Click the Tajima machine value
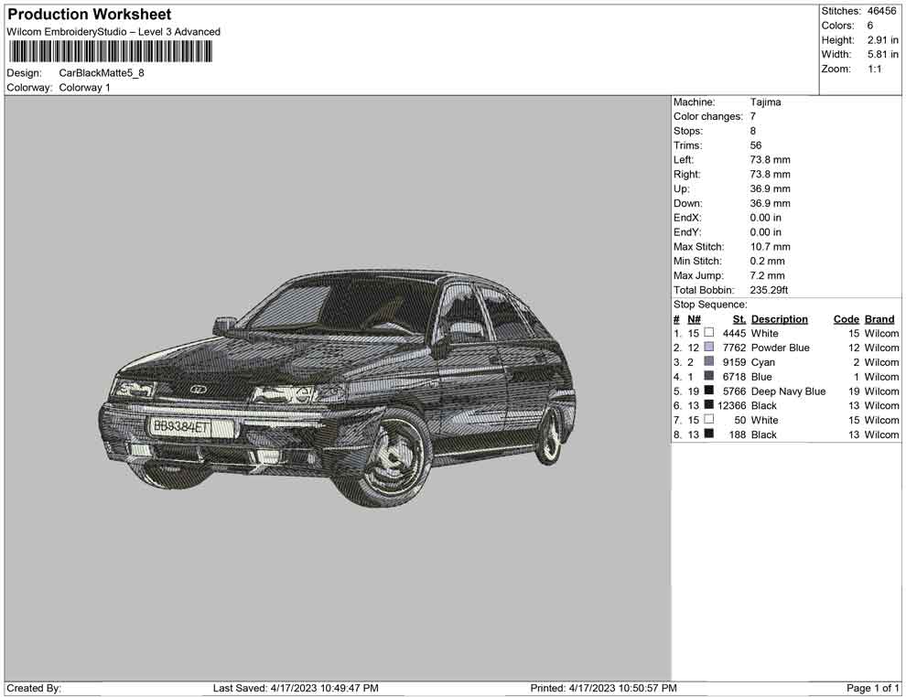This screenshot has width=906, height=697. (765, 102)
